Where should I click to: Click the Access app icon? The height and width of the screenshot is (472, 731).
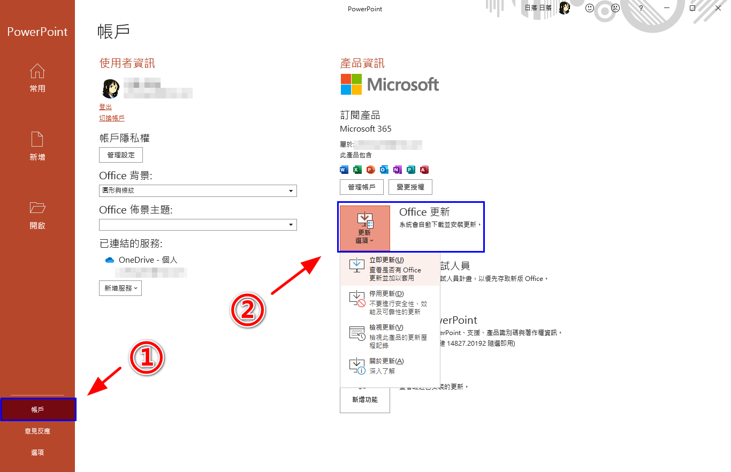point(424,170)
